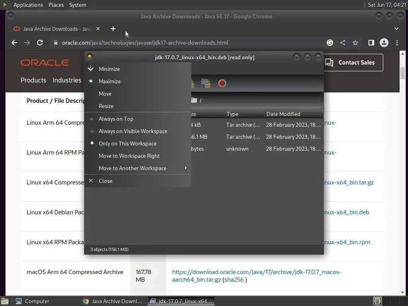Close the Java Archive Downloads tab
This screenshot has height=306, width=408.
pyautogui.click(x=98, y=29)
